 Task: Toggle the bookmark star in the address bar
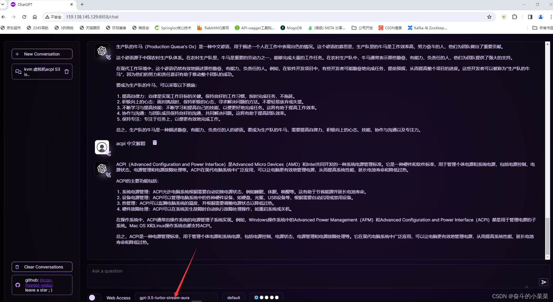(x=489, y=17)
